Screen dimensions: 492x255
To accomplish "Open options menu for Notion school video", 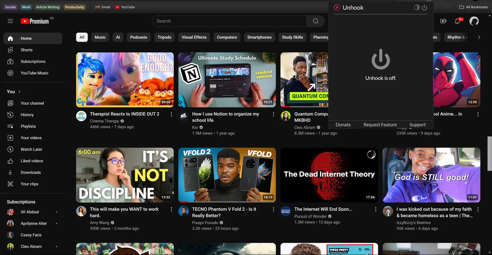I will click(274, 114).
